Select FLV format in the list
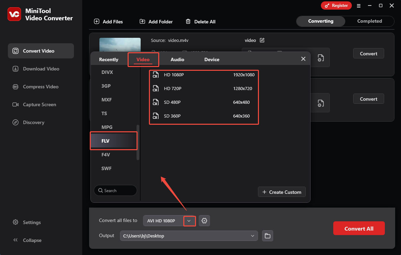 coord(114,141)
